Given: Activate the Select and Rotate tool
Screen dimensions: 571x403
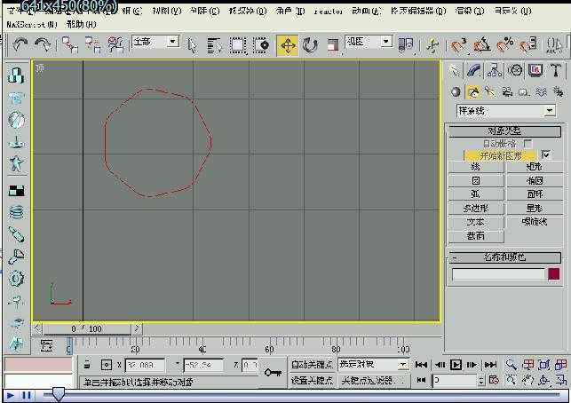Looking at the screenshot, I should coord(310,45).
